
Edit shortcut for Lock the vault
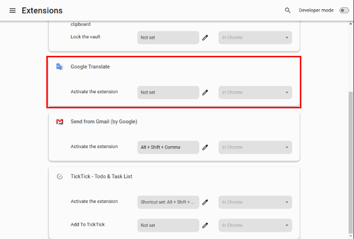[x=205, y=37]
